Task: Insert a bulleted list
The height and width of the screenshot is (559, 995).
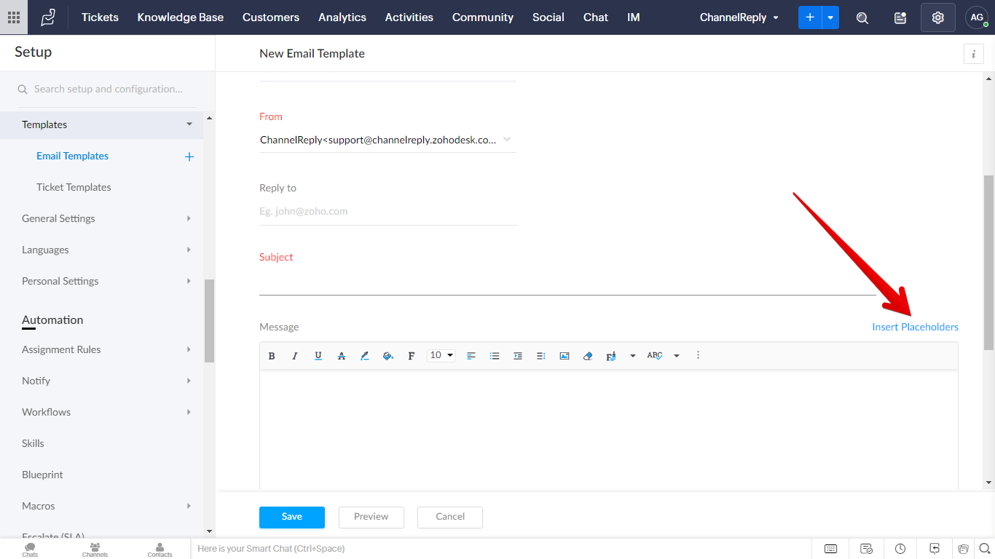Action: 495,356
